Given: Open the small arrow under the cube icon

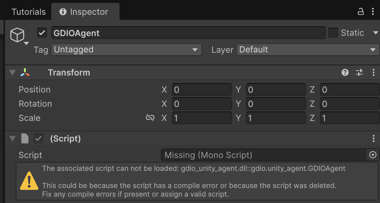Looking at the screenshot, I should (x=26, y=44).
